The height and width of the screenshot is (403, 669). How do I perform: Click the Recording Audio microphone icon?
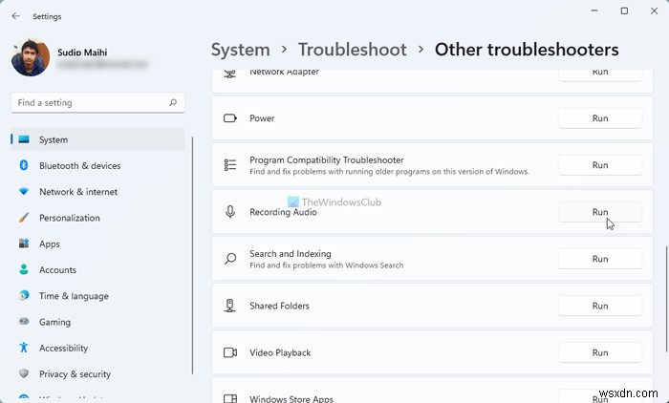pyautogui.click(x=229, y=212)
